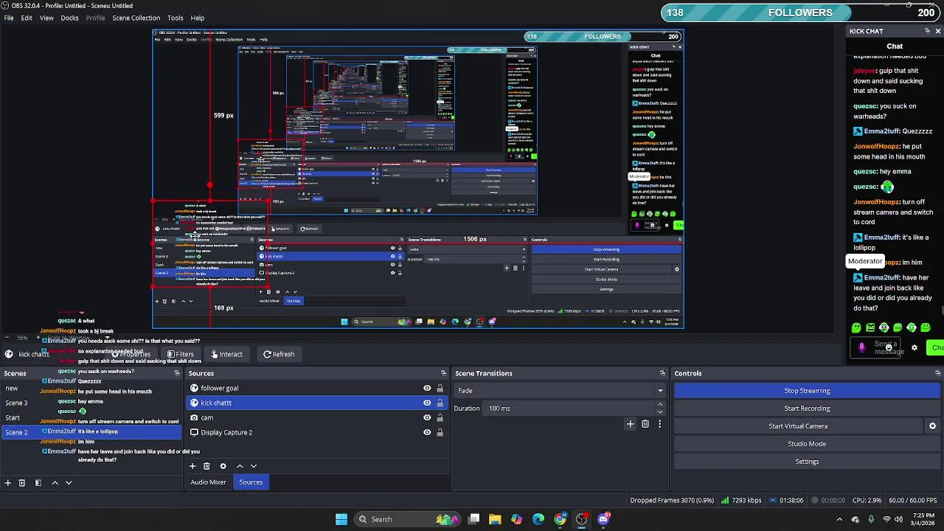Pop out the Scenes dock
944x531 pixels.
(x=176, y=373)
